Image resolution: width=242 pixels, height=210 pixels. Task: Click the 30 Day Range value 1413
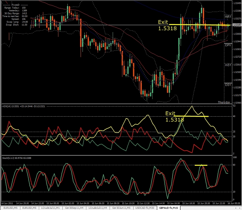(x=24, y=14)
